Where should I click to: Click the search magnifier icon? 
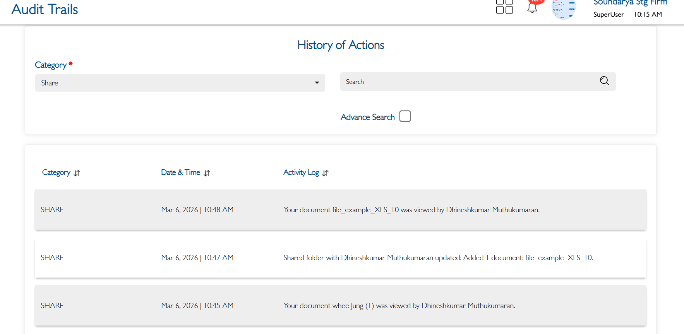604,81
